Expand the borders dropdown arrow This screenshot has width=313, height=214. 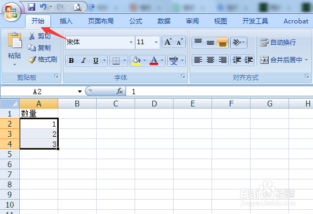(124, 61)
